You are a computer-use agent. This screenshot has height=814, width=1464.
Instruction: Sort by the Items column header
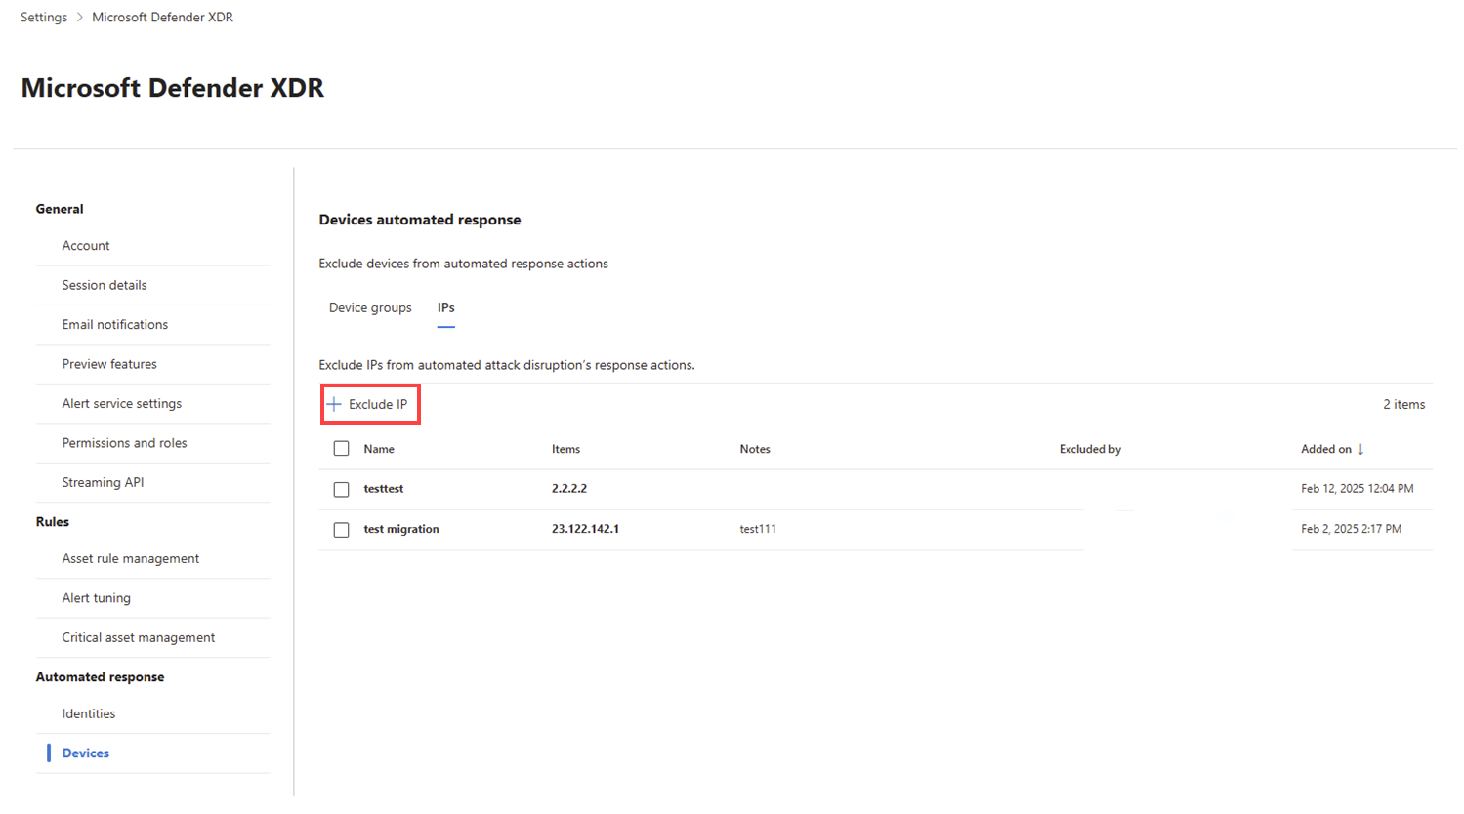pyautogui.click(x=565, y=449)
